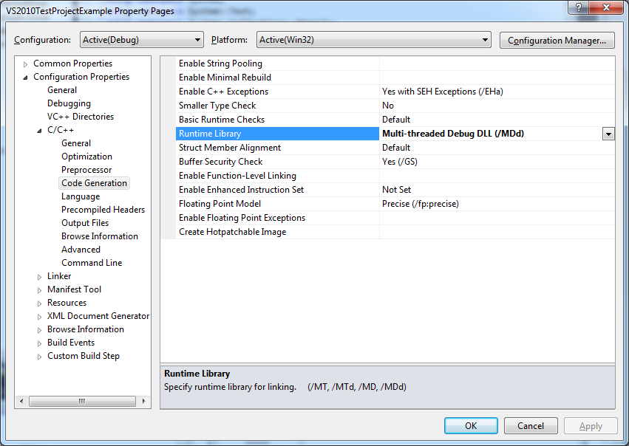
Task: Select the Precompiled Headers page
Action: pyautogui.click(x=103, y=210)
